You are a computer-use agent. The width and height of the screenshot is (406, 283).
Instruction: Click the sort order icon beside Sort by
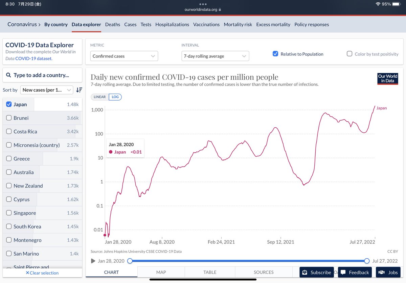(x=79, y=90)
